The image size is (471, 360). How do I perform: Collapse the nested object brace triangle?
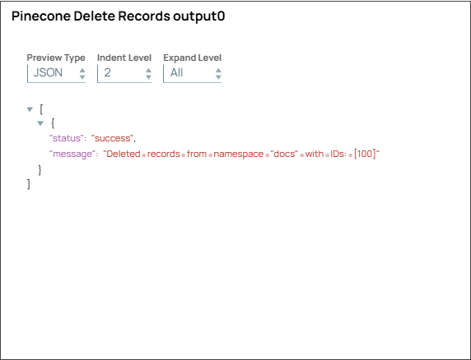(40, 123)
